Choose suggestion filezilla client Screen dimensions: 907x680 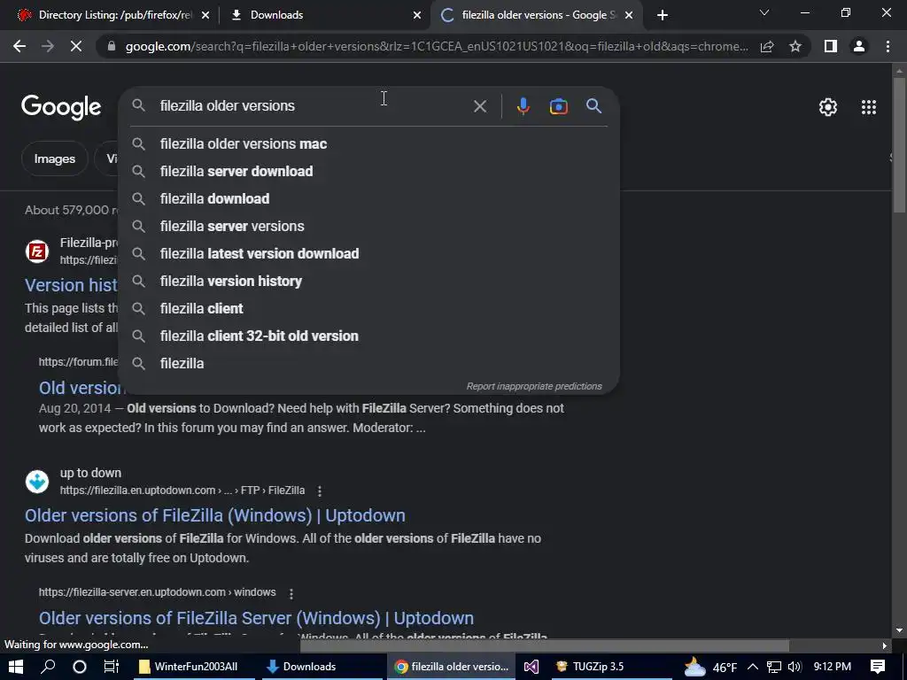coord(369,309)
